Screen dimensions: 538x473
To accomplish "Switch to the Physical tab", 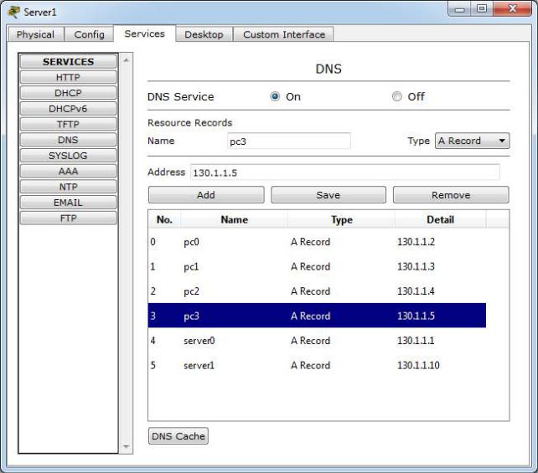I will click(x=35, y=34).
